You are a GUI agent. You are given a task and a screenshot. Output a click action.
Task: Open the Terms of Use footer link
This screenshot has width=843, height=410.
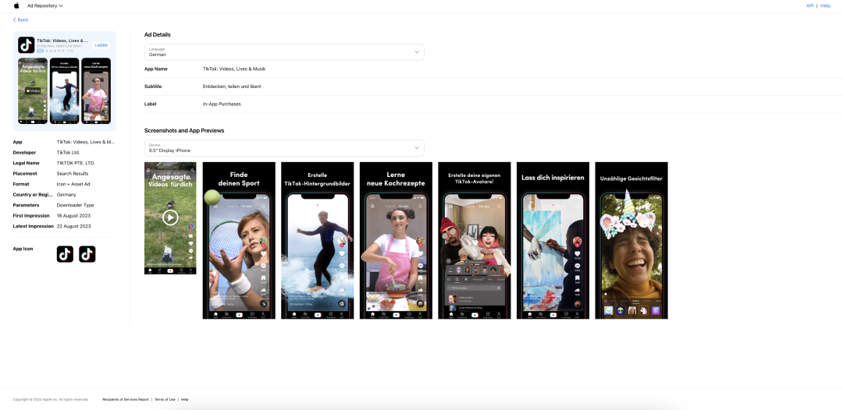165,399
